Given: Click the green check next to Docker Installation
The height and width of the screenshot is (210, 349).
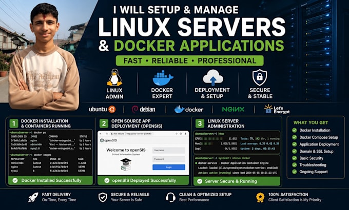Looking at the screenshot, I should [295, 130].
